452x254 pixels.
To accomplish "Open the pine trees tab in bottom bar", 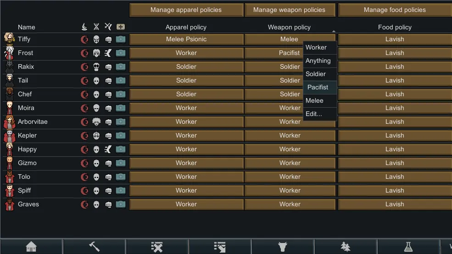I will pos(346,247).
